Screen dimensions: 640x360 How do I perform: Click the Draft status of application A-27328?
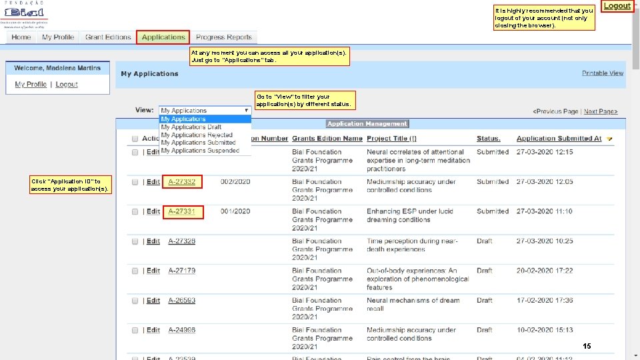(x=484, y=241)
